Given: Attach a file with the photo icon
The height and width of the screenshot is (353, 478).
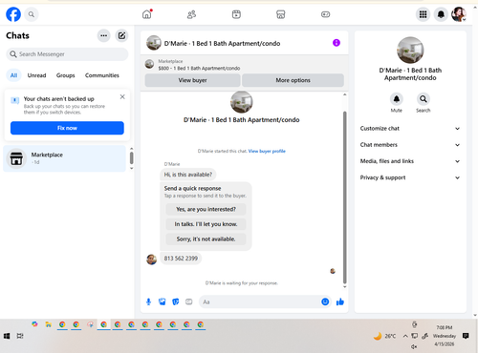Looking at the screenshot, I should click(163, 301).
